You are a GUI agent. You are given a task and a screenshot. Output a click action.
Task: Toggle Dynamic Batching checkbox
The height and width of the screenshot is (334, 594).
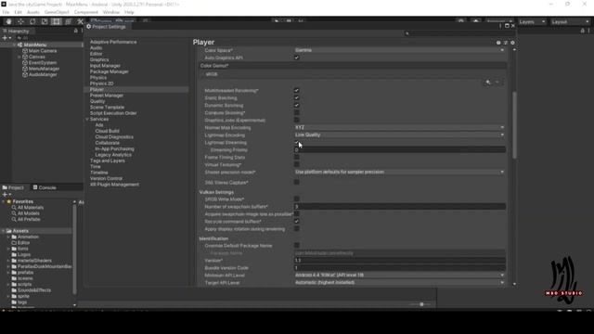point(297,105)
